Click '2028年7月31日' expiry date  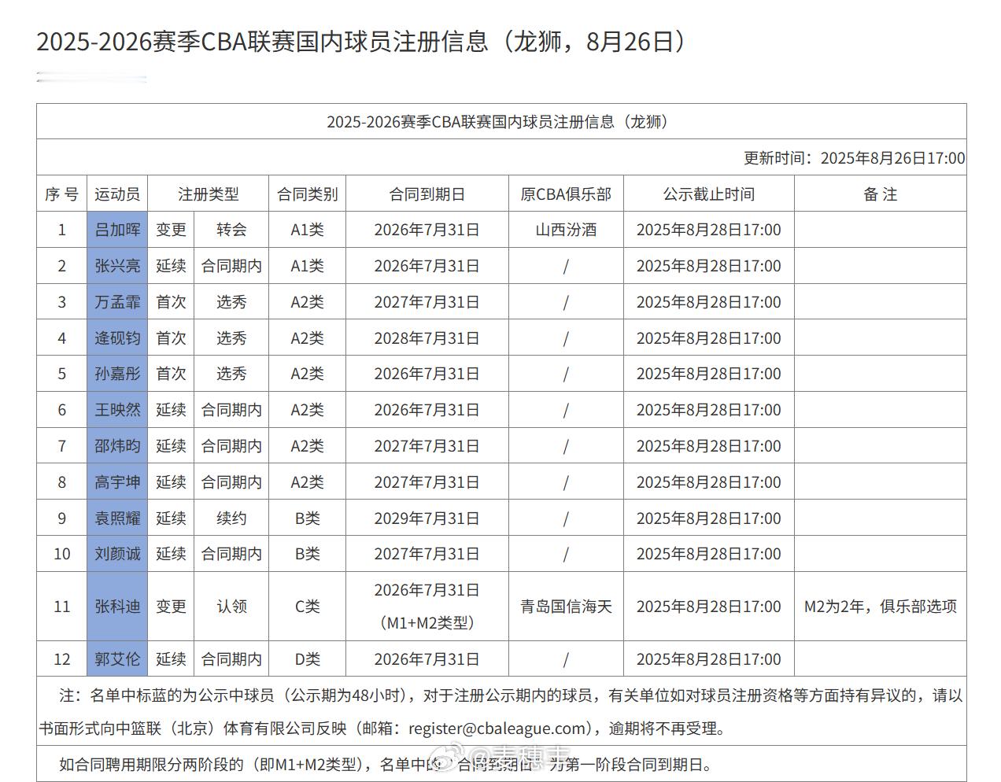tap(427, 338)
